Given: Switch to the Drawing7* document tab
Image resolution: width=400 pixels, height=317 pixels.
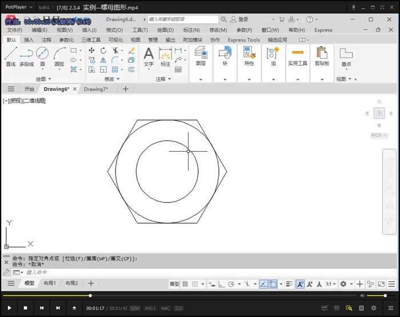Looking at the screenshot, I should click(x=95, y=89).
